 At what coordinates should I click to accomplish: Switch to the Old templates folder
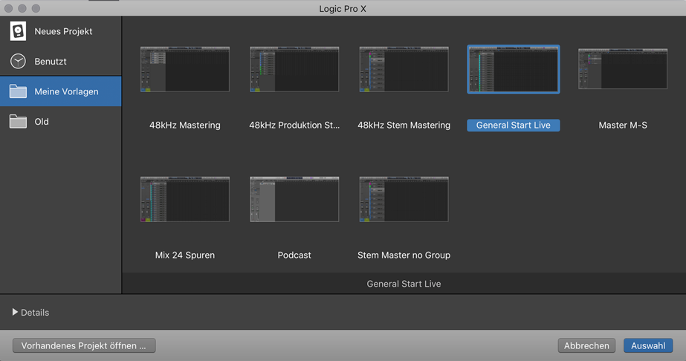point(61,122)
